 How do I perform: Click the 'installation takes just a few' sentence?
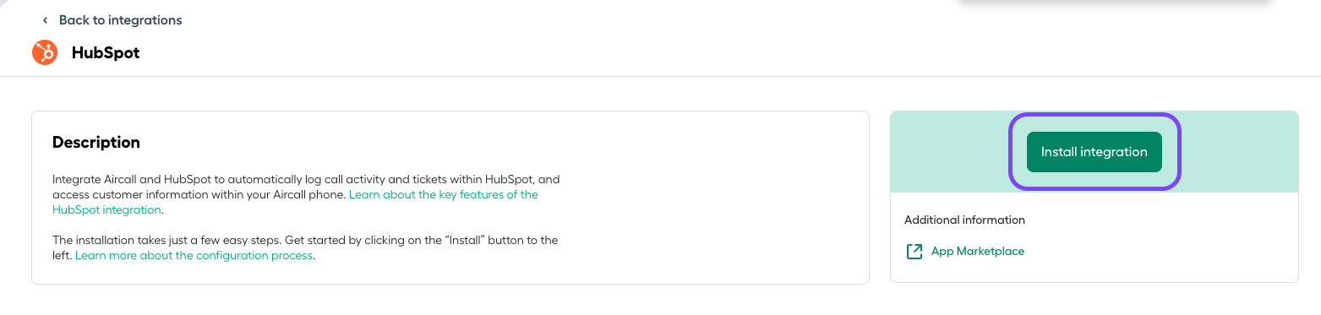coord(305,247)
